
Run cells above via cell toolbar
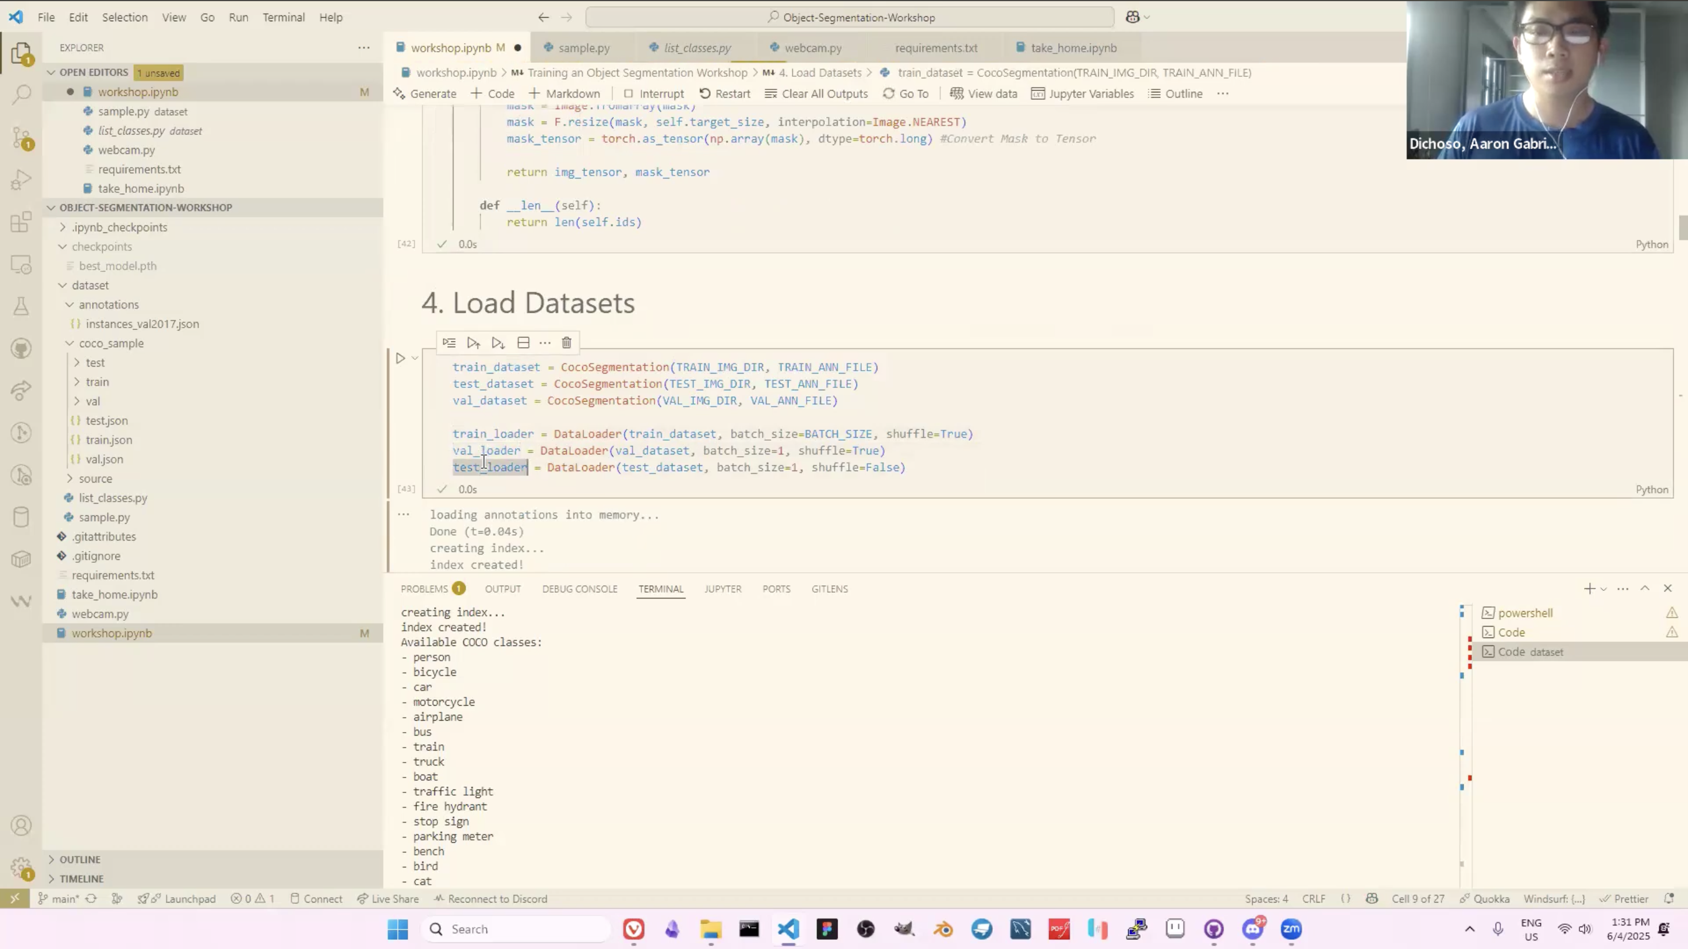[474, 343]
